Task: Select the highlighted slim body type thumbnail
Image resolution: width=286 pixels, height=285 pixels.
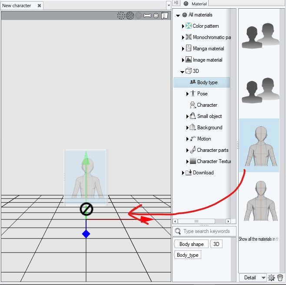Action: [x=259, y=145]
